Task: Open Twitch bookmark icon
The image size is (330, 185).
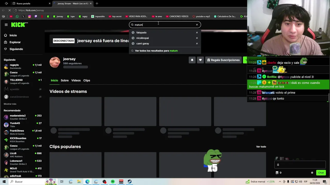Action: (x=36, y=16)
